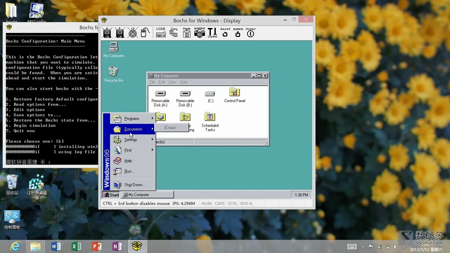This screenshot has width=450, height=253.
Task: Launch Excel from the taskbar
Action: (x=76, y=246)
